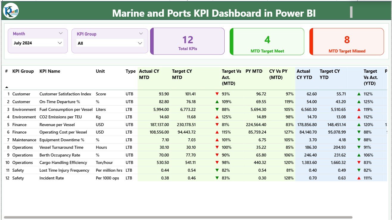392x220 pixels.
Task: Open the KPI Group dropdown showing All
Action: pyautogui.click(x=140, y=43)
